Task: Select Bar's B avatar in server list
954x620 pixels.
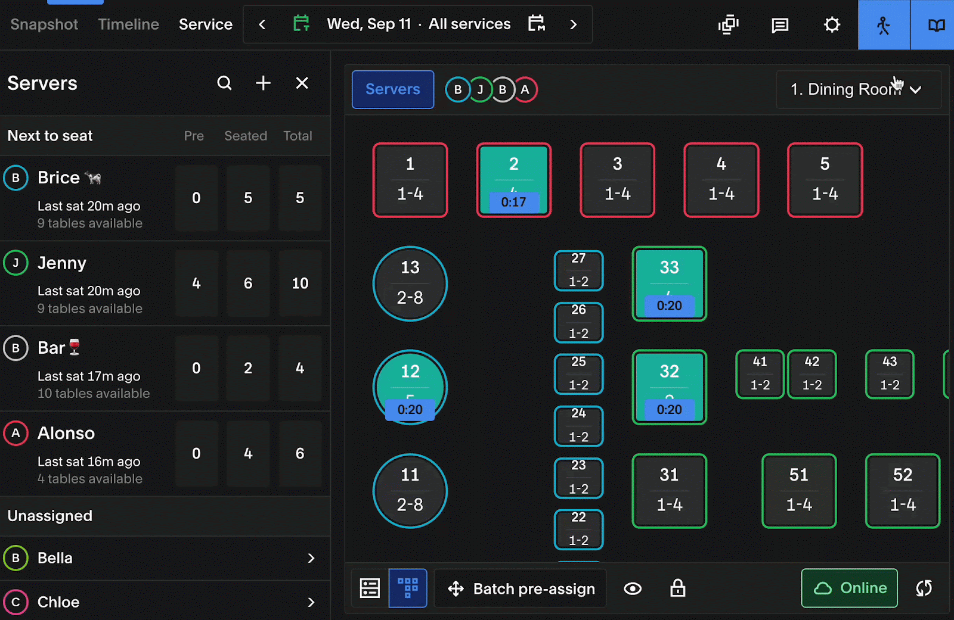Action: (16, 348)
